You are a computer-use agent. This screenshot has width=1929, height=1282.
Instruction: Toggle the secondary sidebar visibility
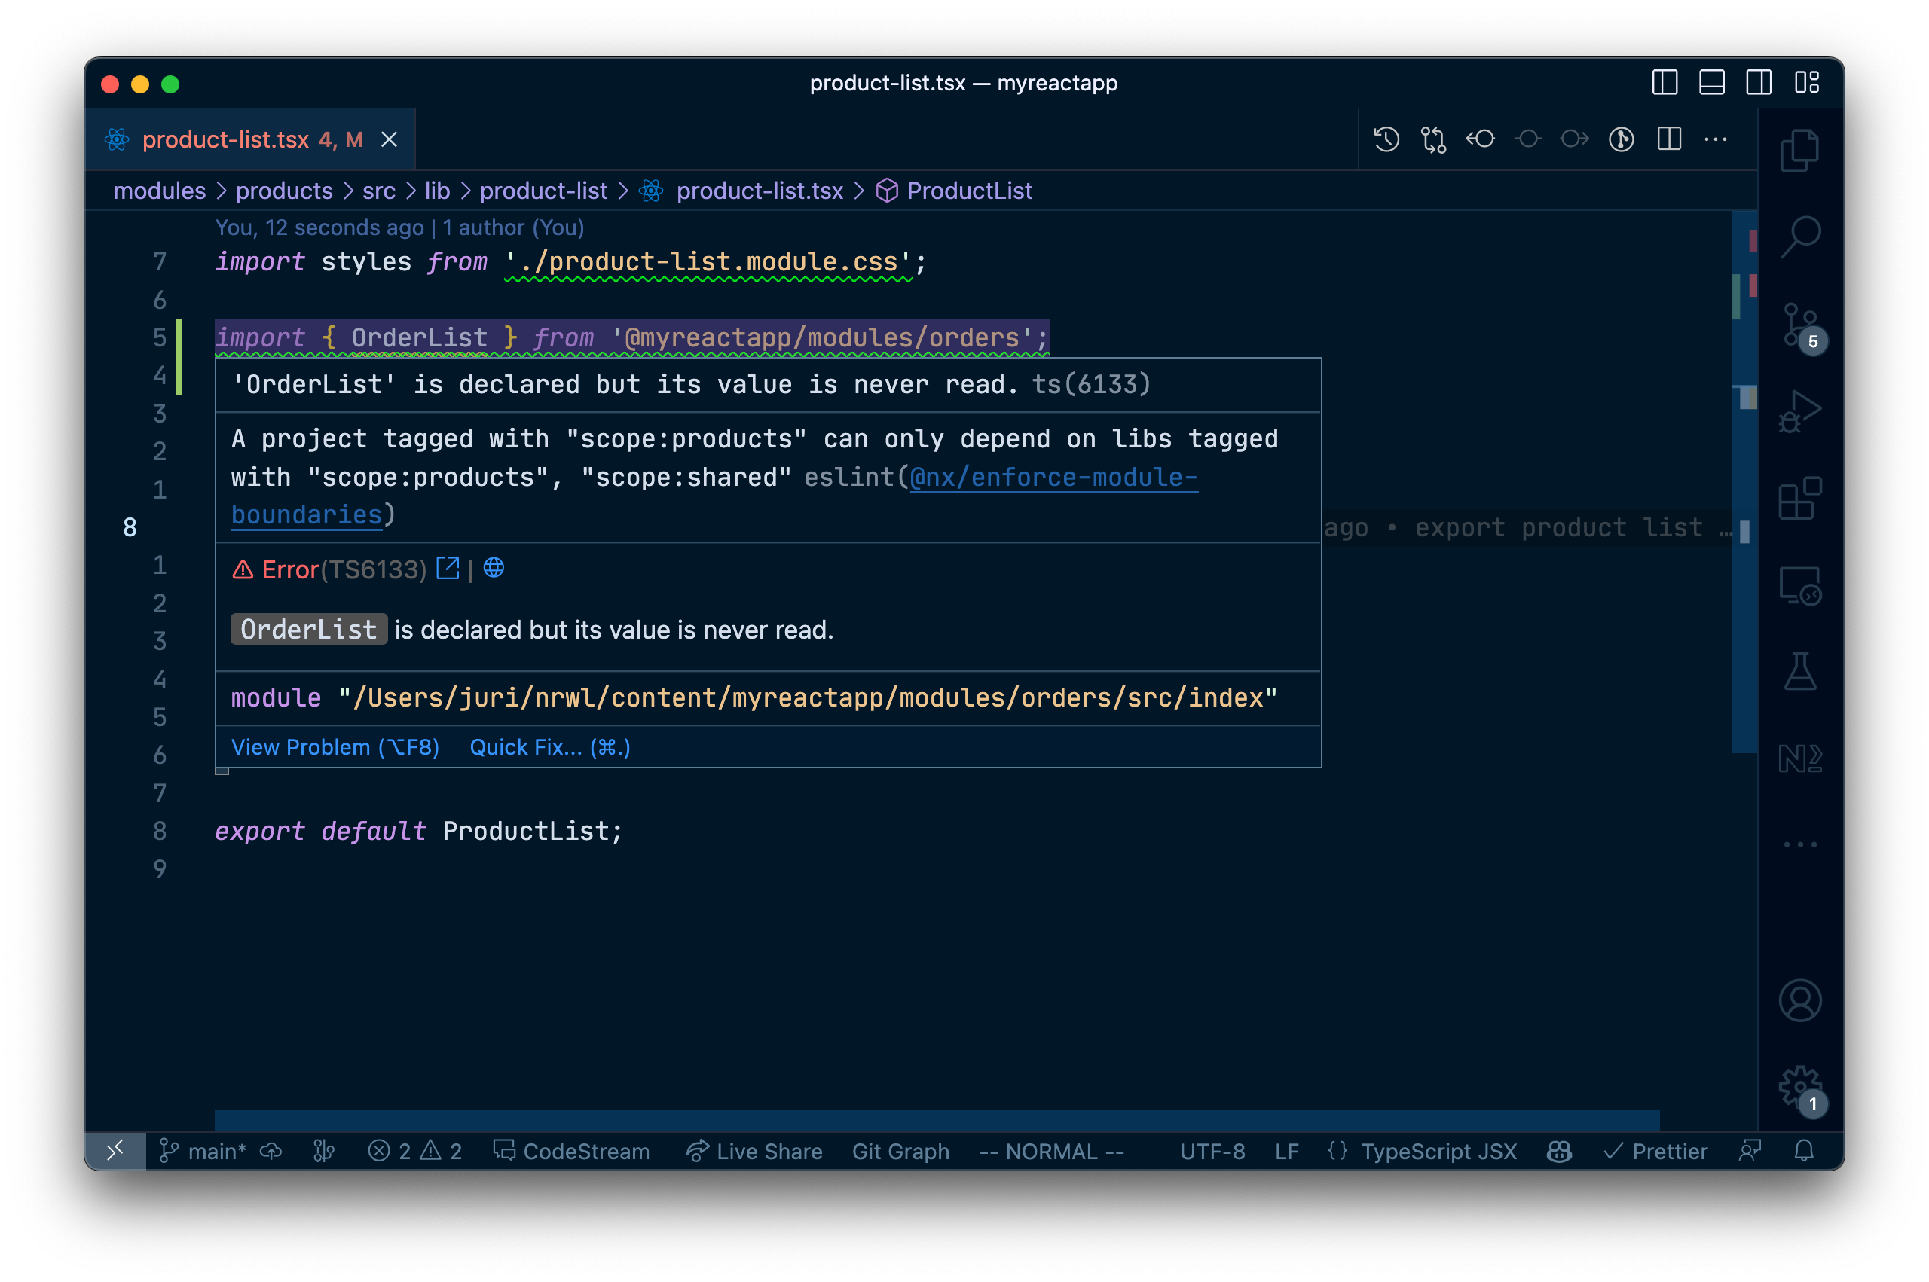[1759, 83]
